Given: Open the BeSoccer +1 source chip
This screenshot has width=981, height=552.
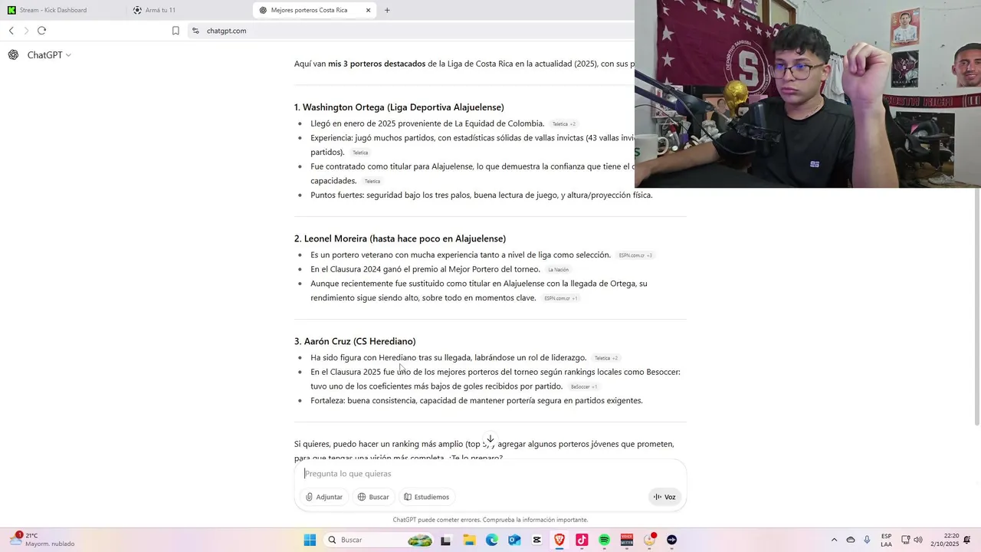Looking at the screenshot, I should 583,387.
